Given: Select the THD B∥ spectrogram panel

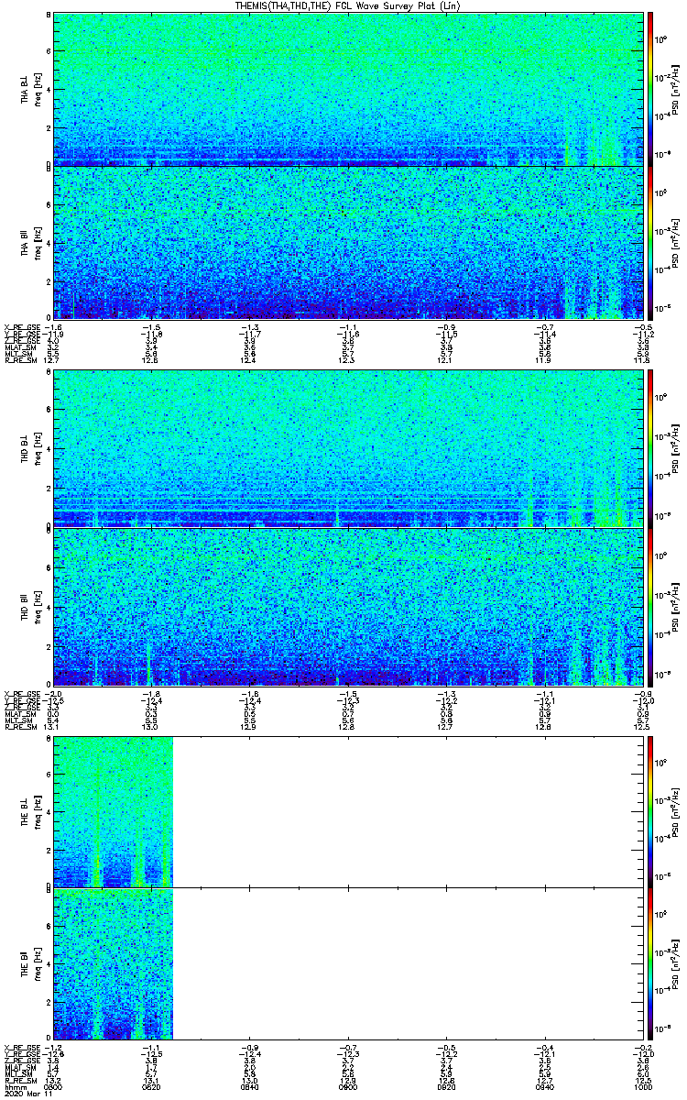Looking at the screenshot, I should pos(346,606).
